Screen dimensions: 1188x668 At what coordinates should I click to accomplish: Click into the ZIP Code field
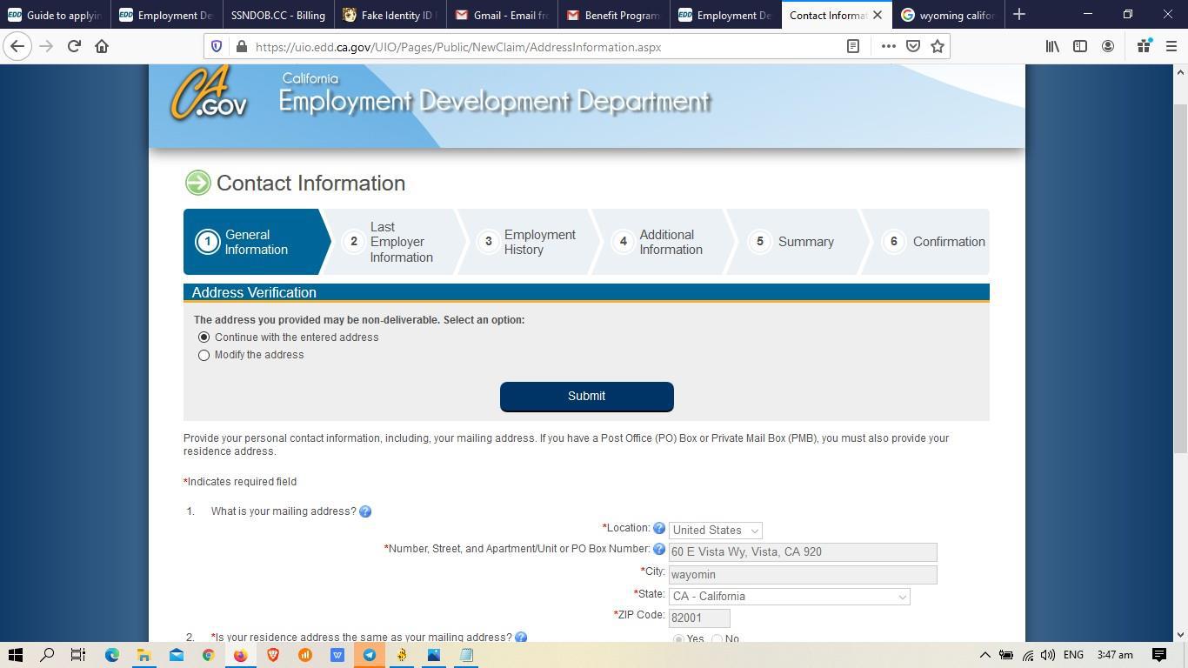point(698,618)
